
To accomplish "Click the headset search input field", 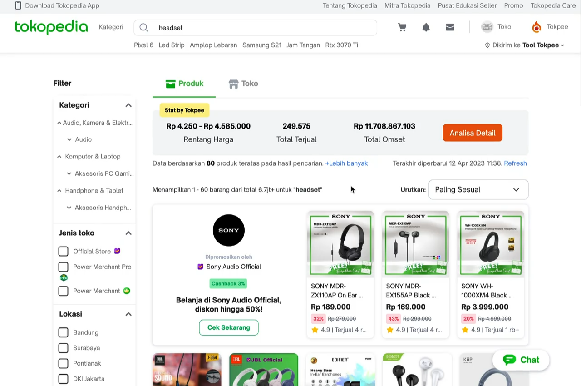I will click(x=256, y=28).
